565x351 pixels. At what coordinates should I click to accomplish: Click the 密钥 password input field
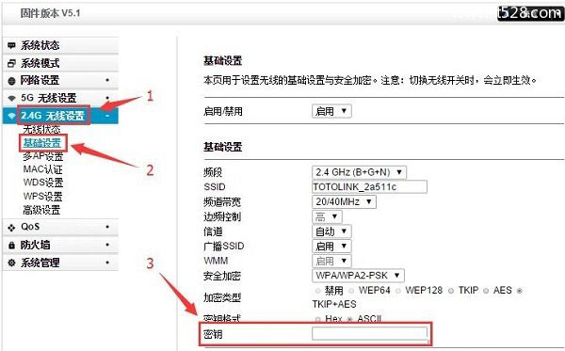coord(369,333)
